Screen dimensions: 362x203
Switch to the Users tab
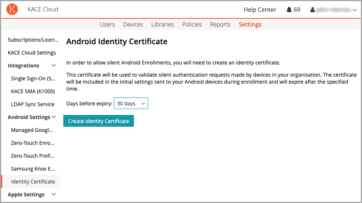[107, 24]
